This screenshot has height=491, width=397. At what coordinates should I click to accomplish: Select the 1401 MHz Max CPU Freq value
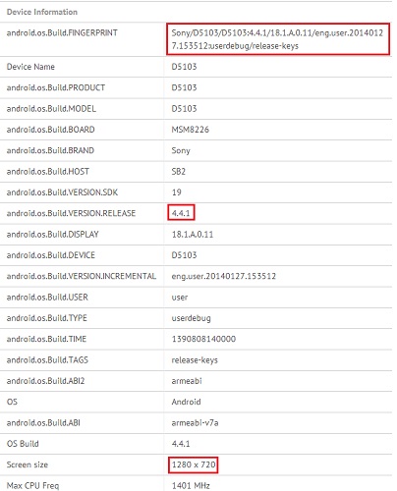[x=191, y=486]
